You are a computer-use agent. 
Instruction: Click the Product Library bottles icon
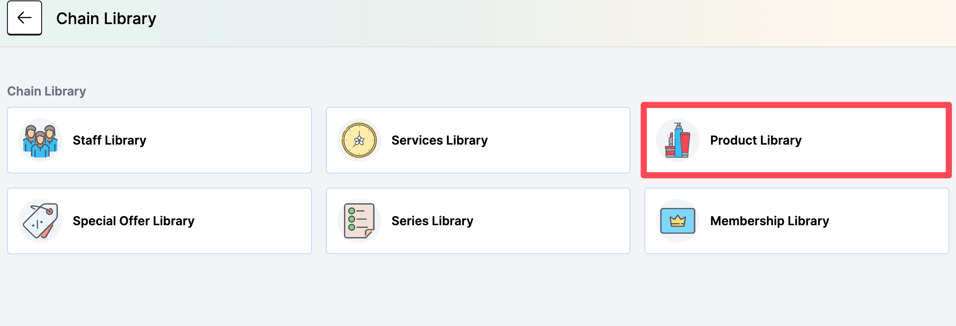click(x=677, y=141)
